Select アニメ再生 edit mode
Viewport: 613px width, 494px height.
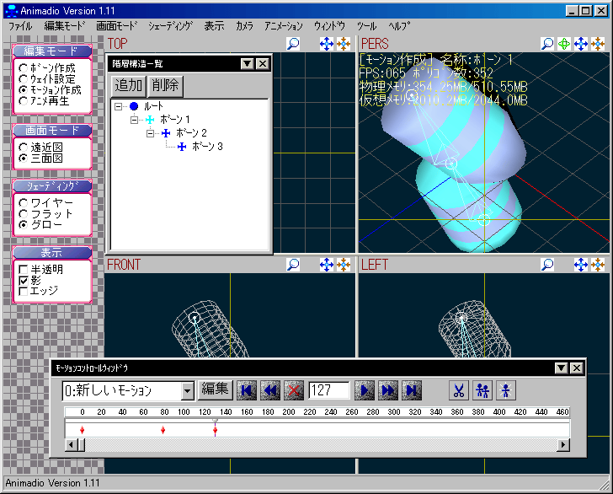24,101
